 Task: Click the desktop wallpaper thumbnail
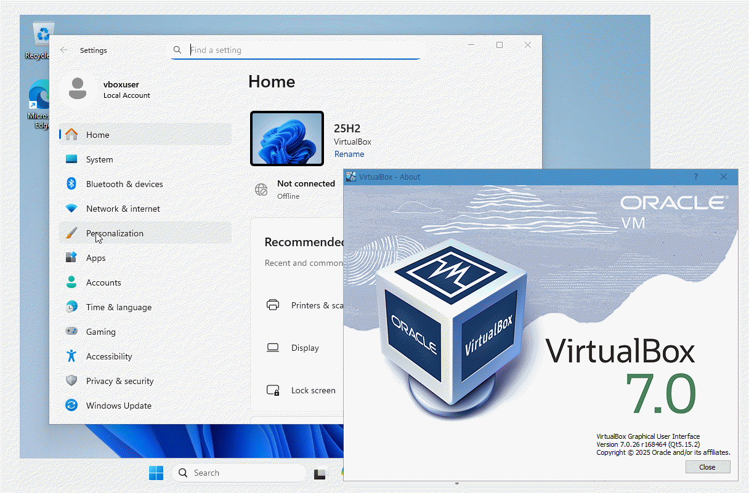pyautogui.click(x=287, y=138)
